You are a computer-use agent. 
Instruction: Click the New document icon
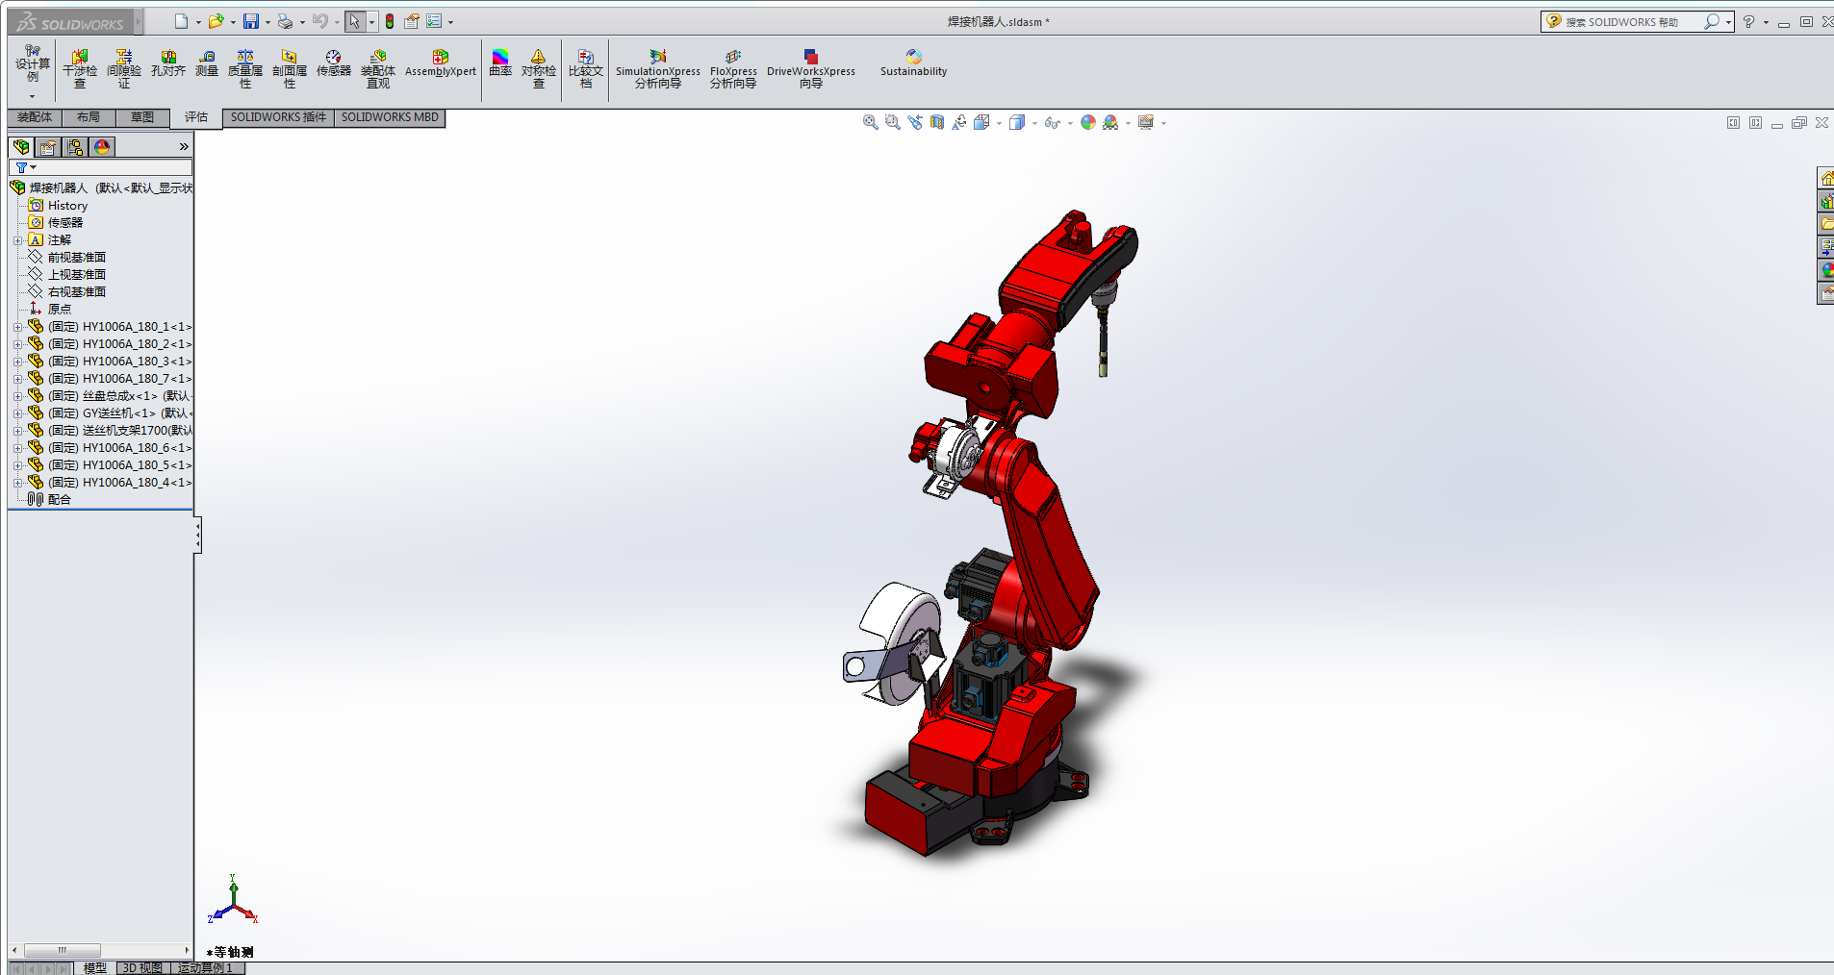[181, 21]
